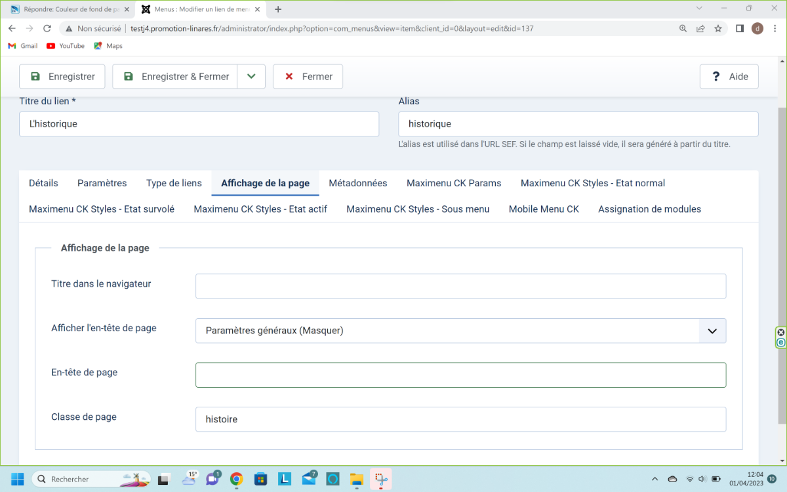Open the save options dropdown arrow

(x=251, y=77)
